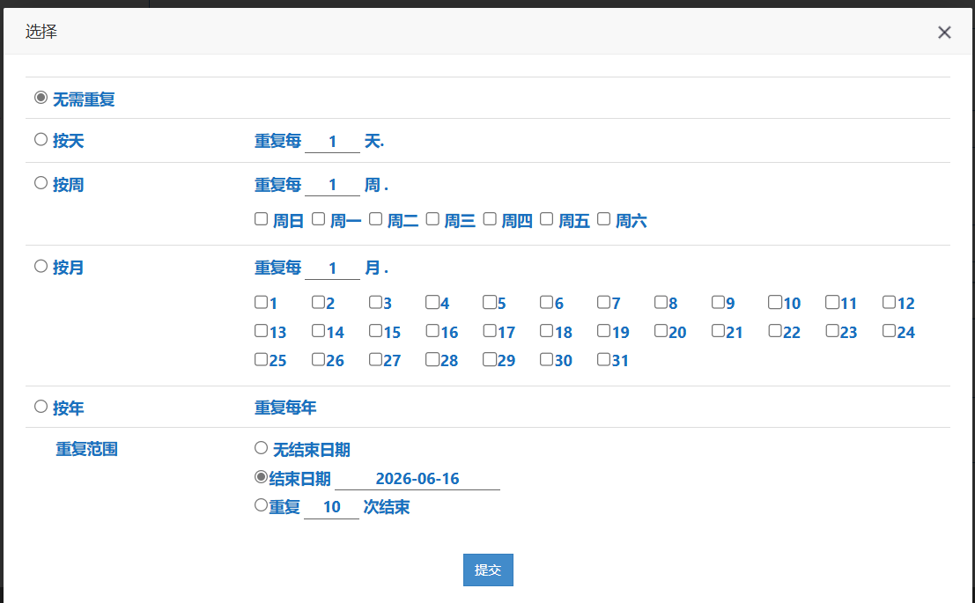Tick day 9 of the month
Viewport: 975px width, 603px height.
coord(718,302)
